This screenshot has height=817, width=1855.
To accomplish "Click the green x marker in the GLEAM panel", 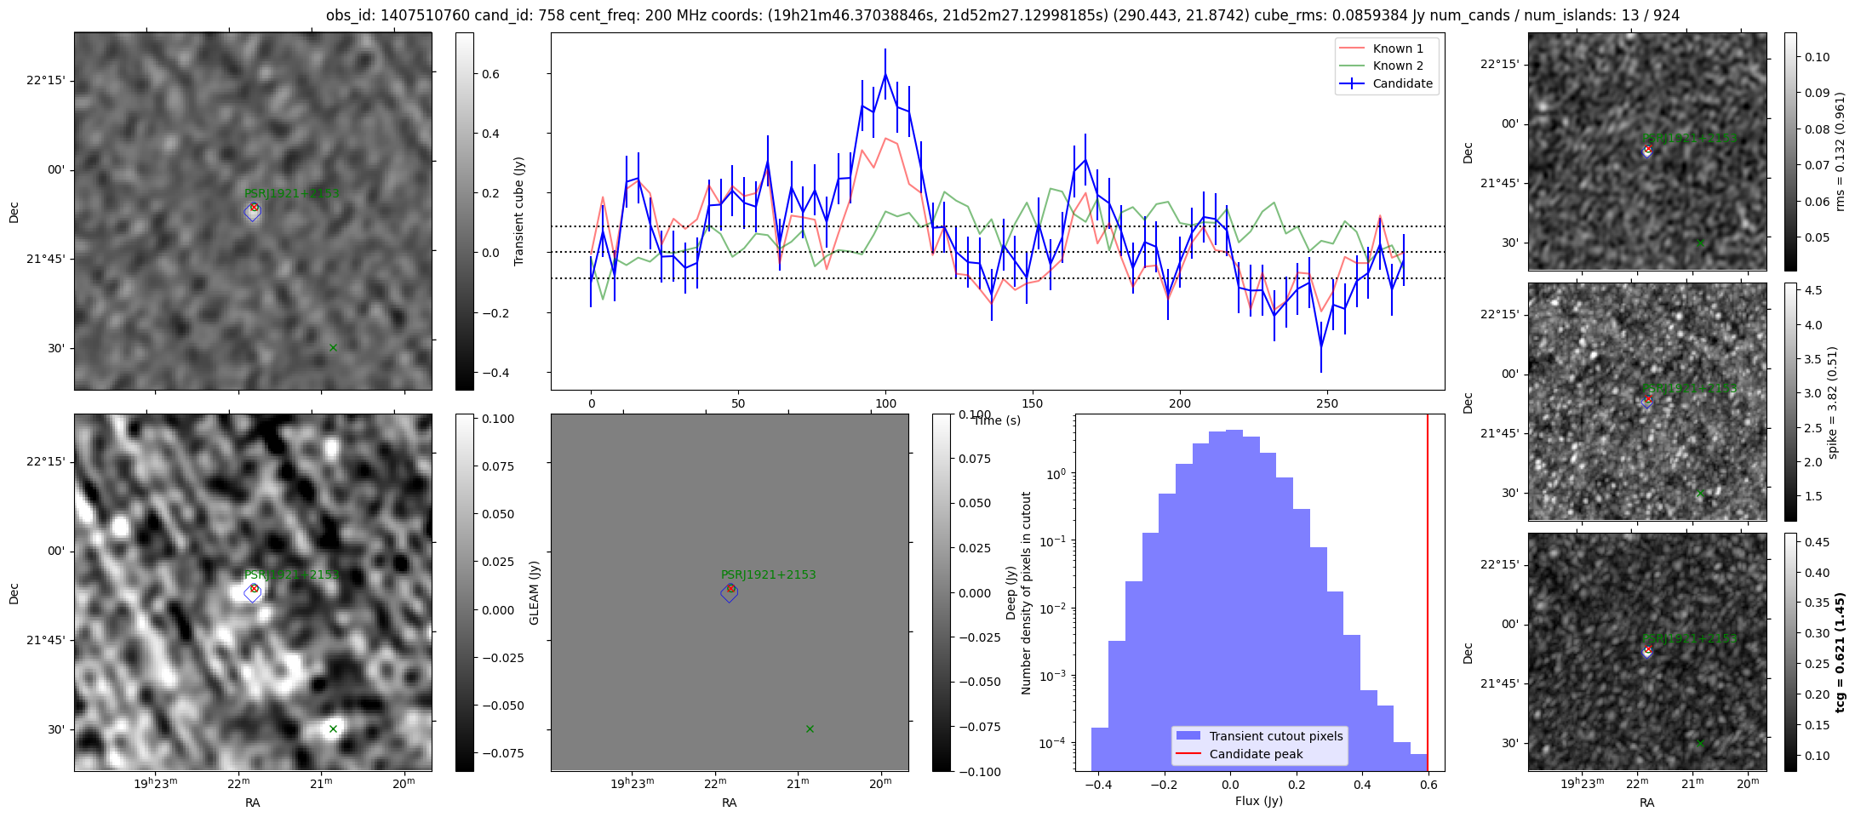I will (x=810, y=728).
